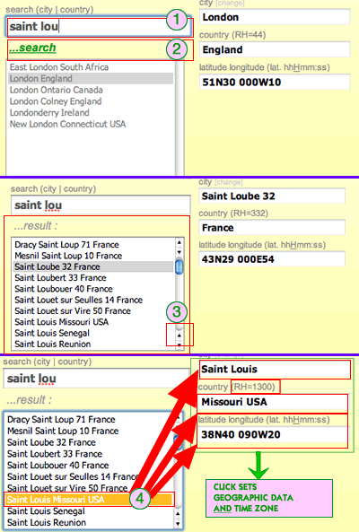The width and height of the screenshot is (359, 532).
Task: Click the [change] link above 'Saint Loube 32' field
Action: 228,182
